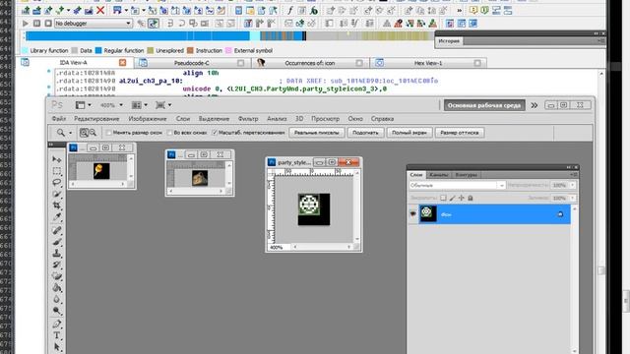Viewport: 630px width, 354px height.
Task: Select the Dodge tool
Action: pos(57,311)
